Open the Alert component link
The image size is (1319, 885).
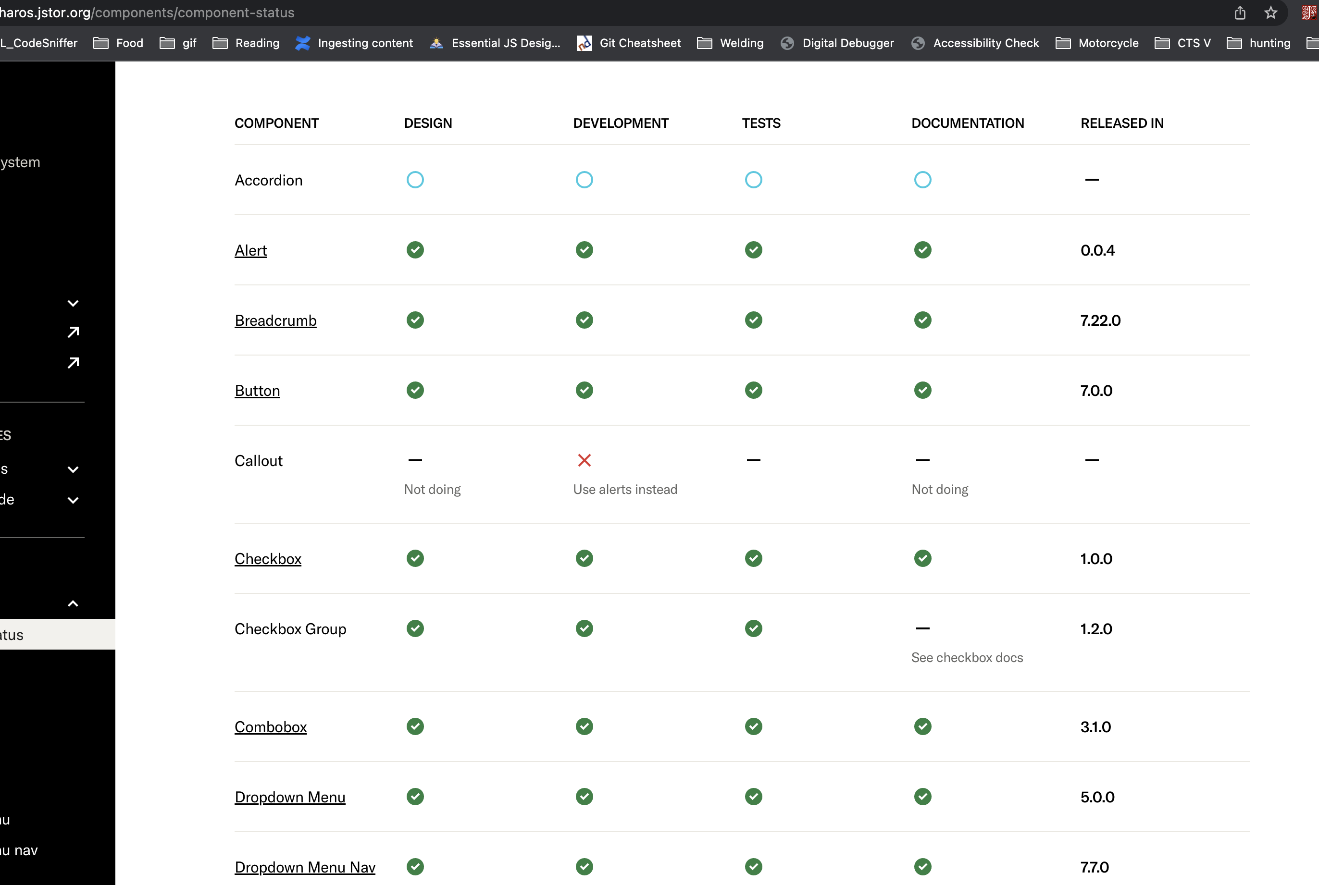[251, 250]
